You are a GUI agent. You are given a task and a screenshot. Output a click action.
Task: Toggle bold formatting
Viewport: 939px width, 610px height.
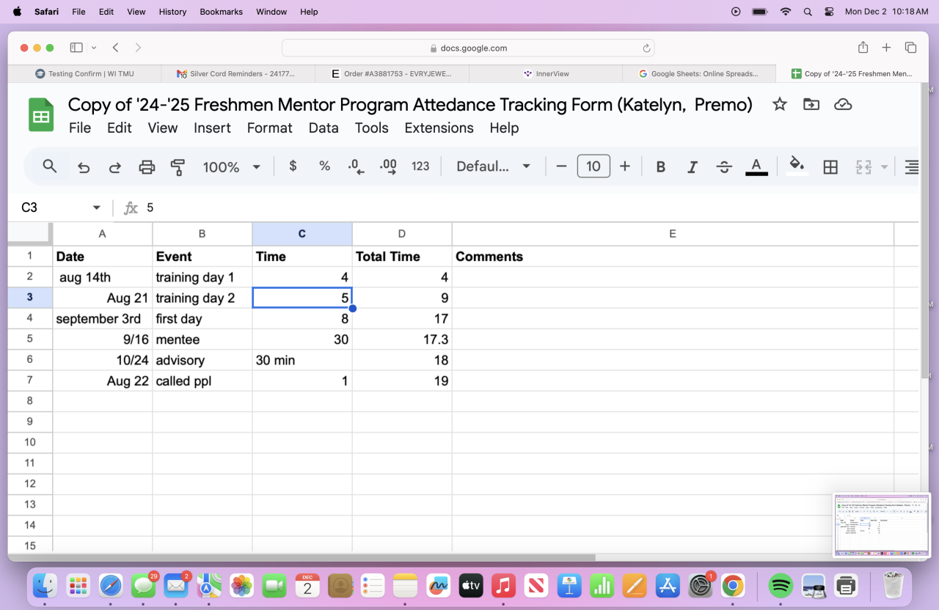coord(660,167)
